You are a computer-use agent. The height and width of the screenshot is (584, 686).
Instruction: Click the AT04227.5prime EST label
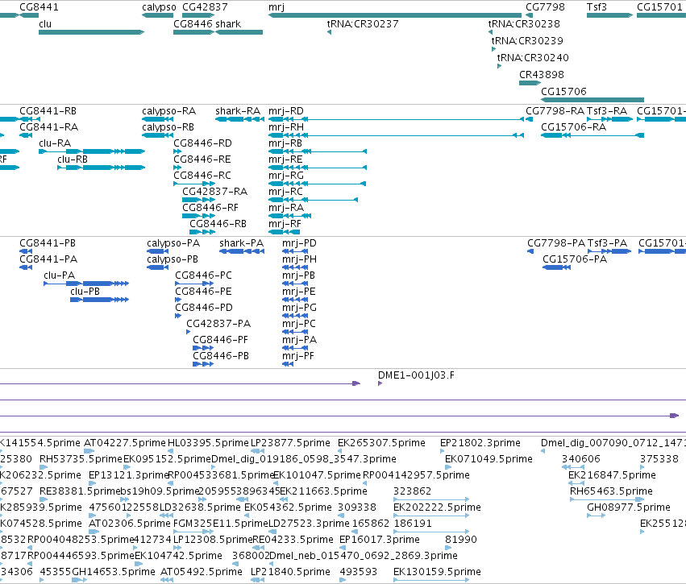(125, 443)
